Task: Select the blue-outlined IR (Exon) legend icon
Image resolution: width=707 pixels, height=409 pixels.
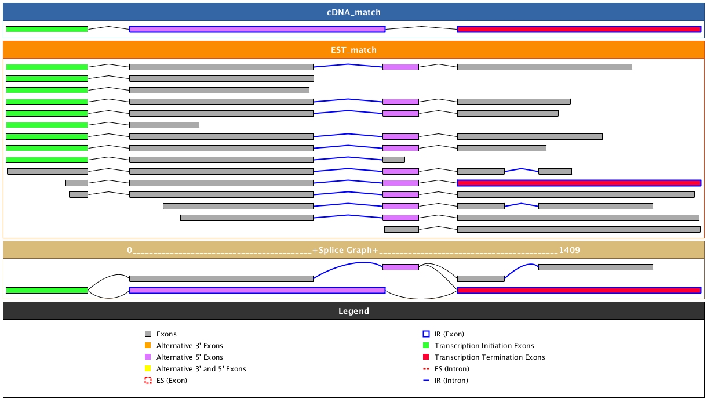Action: 426,334
